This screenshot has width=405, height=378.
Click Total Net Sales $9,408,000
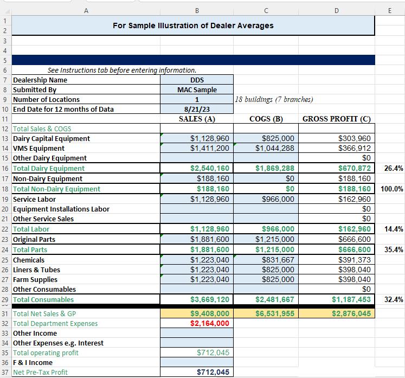[x=197, y=313]
